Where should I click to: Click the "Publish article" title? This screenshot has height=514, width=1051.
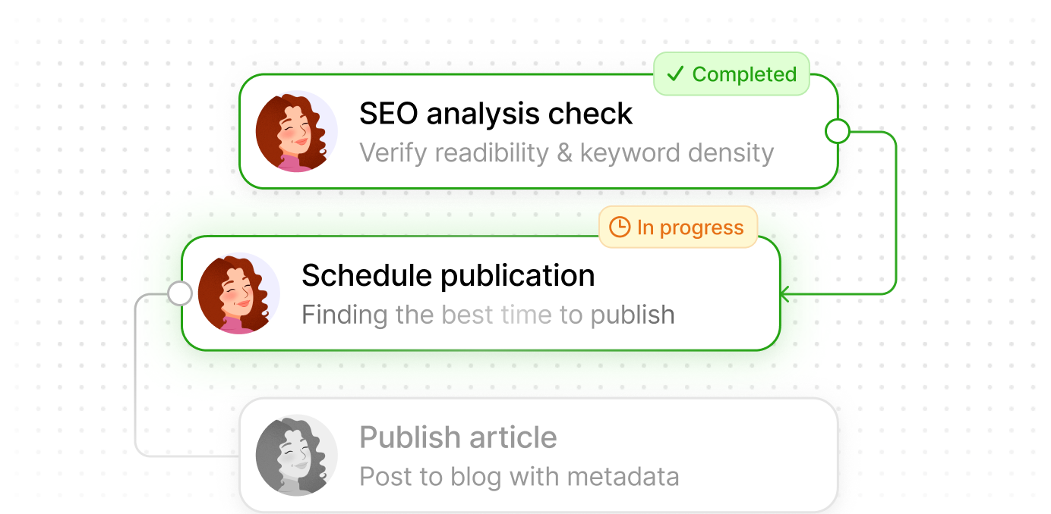pos(458,437)
